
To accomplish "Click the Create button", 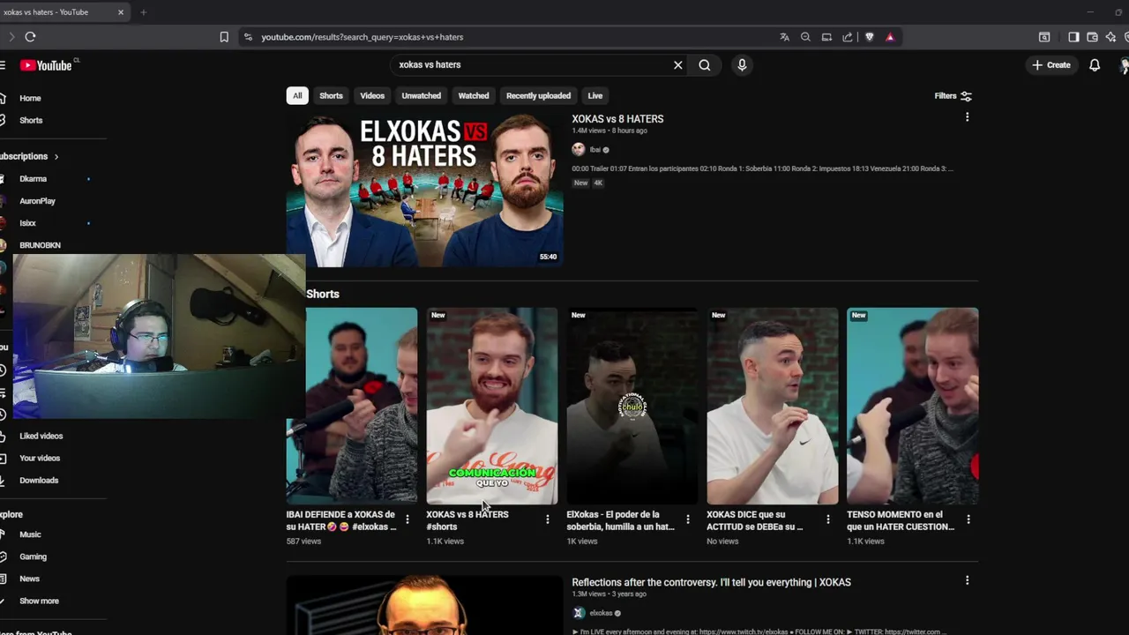I will click(1051, 64).
